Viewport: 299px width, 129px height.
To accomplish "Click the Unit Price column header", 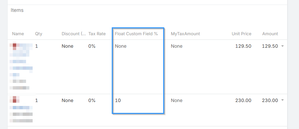I will [x=241, y=34].
